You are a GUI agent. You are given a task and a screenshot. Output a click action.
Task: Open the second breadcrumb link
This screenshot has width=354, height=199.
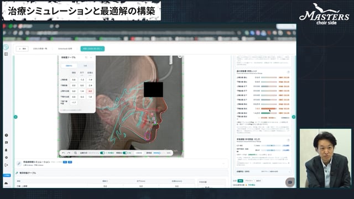(65, 49)
